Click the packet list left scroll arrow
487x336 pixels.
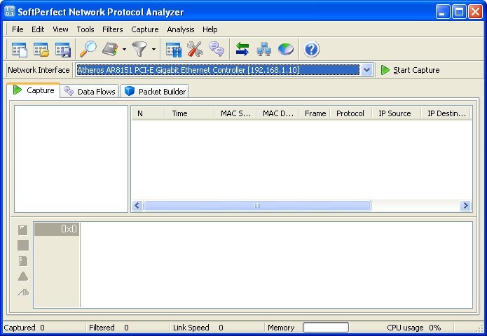pos(137,205)
